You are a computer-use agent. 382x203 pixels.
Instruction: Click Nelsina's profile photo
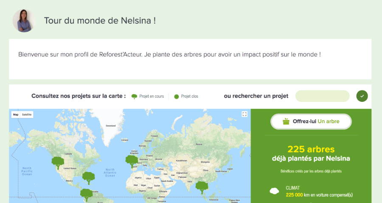pos(24,20)
